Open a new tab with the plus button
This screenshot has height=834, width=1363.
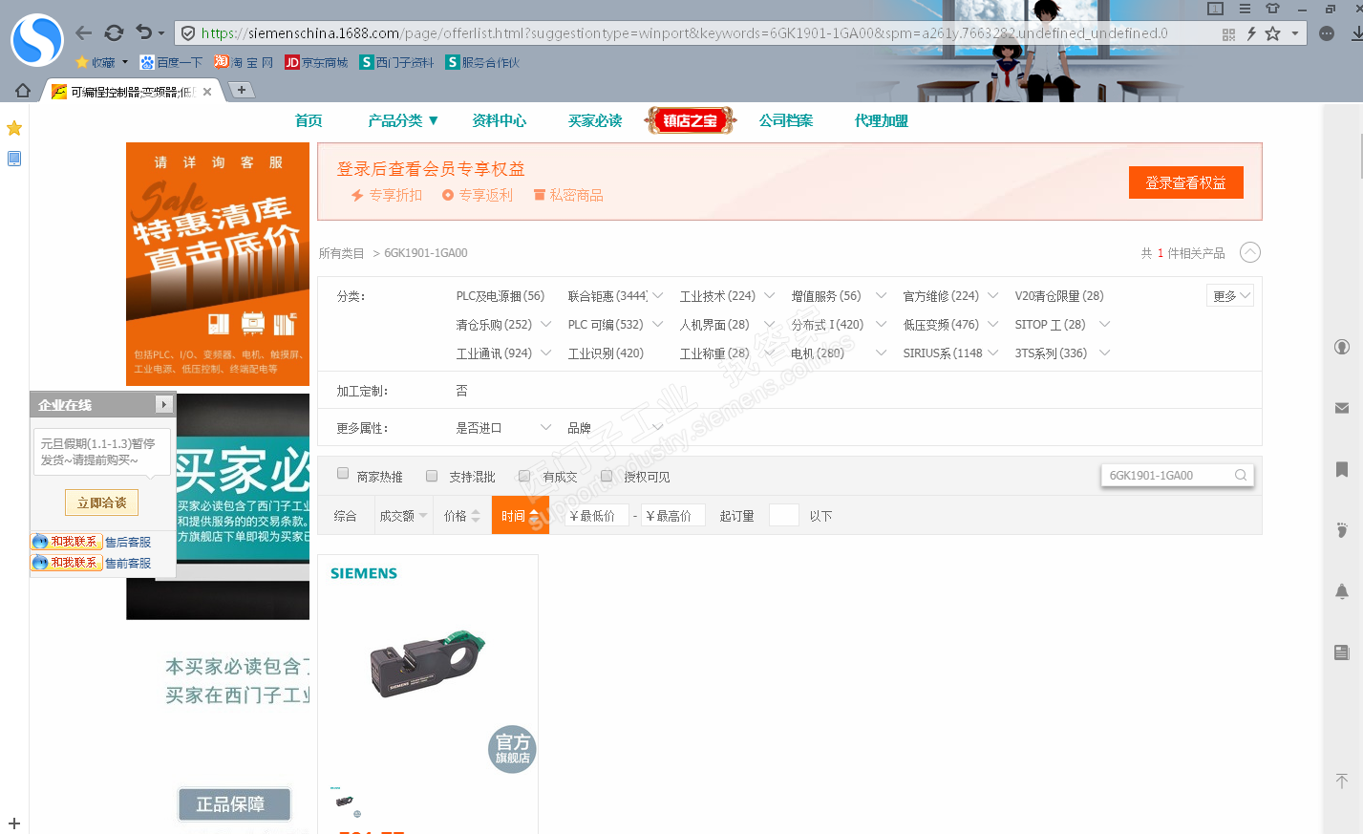[x=242, y=90]
